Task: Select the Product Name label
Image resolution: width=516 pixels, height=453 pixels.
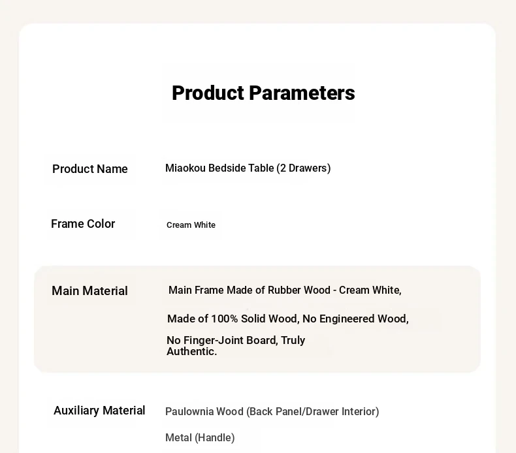Action: click(x=90, y=169)
